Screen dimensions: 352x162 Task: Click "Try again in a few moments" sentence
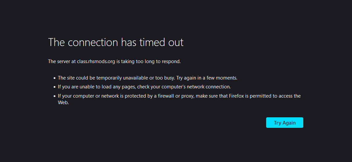coord(207,78)
